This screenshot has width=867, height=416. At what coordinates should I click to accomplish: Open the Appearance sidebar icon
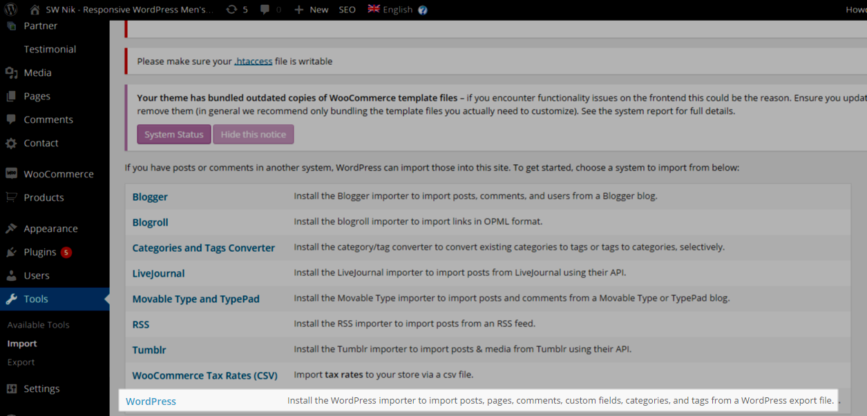click(11, 228)
